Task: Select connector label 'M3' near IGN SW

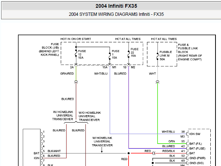Action: pos(182,137)
